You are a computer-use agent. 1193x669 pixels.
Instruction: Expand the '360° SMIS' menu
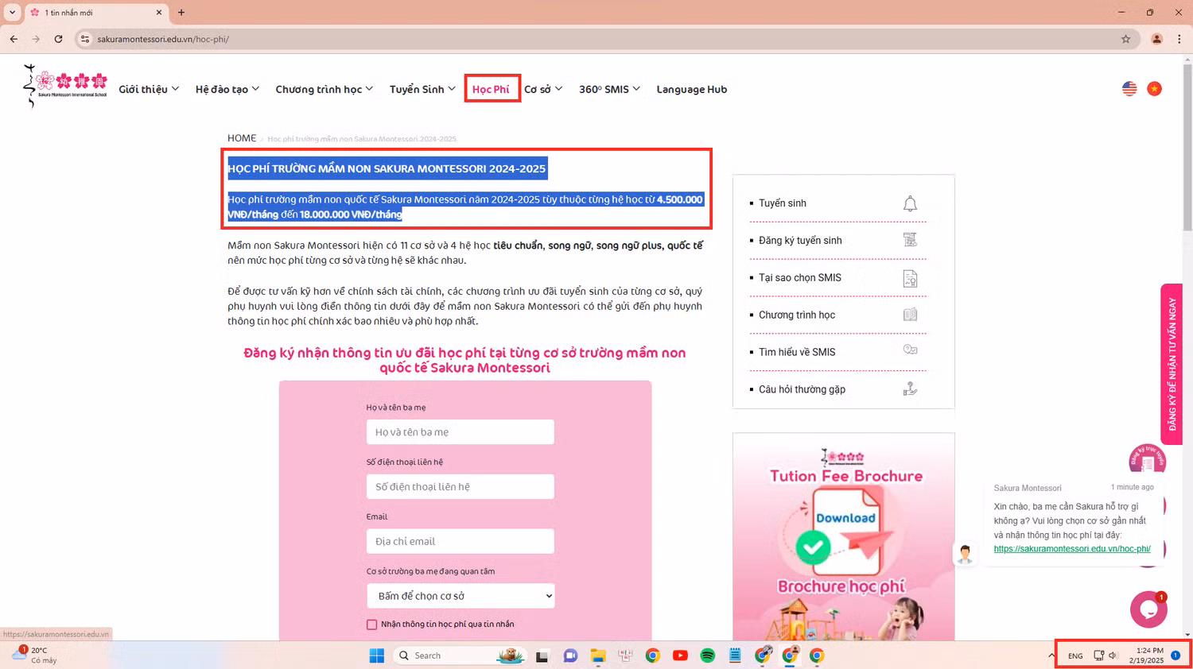(609, 89)
